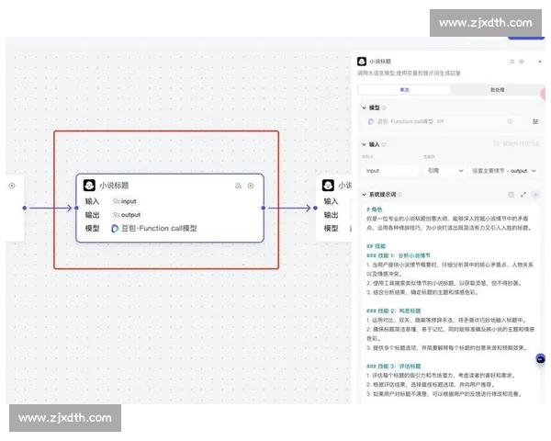Screen dimensions: 551x441
Task: Click the output port of the left partial node
Action: (x=25, y=209)
